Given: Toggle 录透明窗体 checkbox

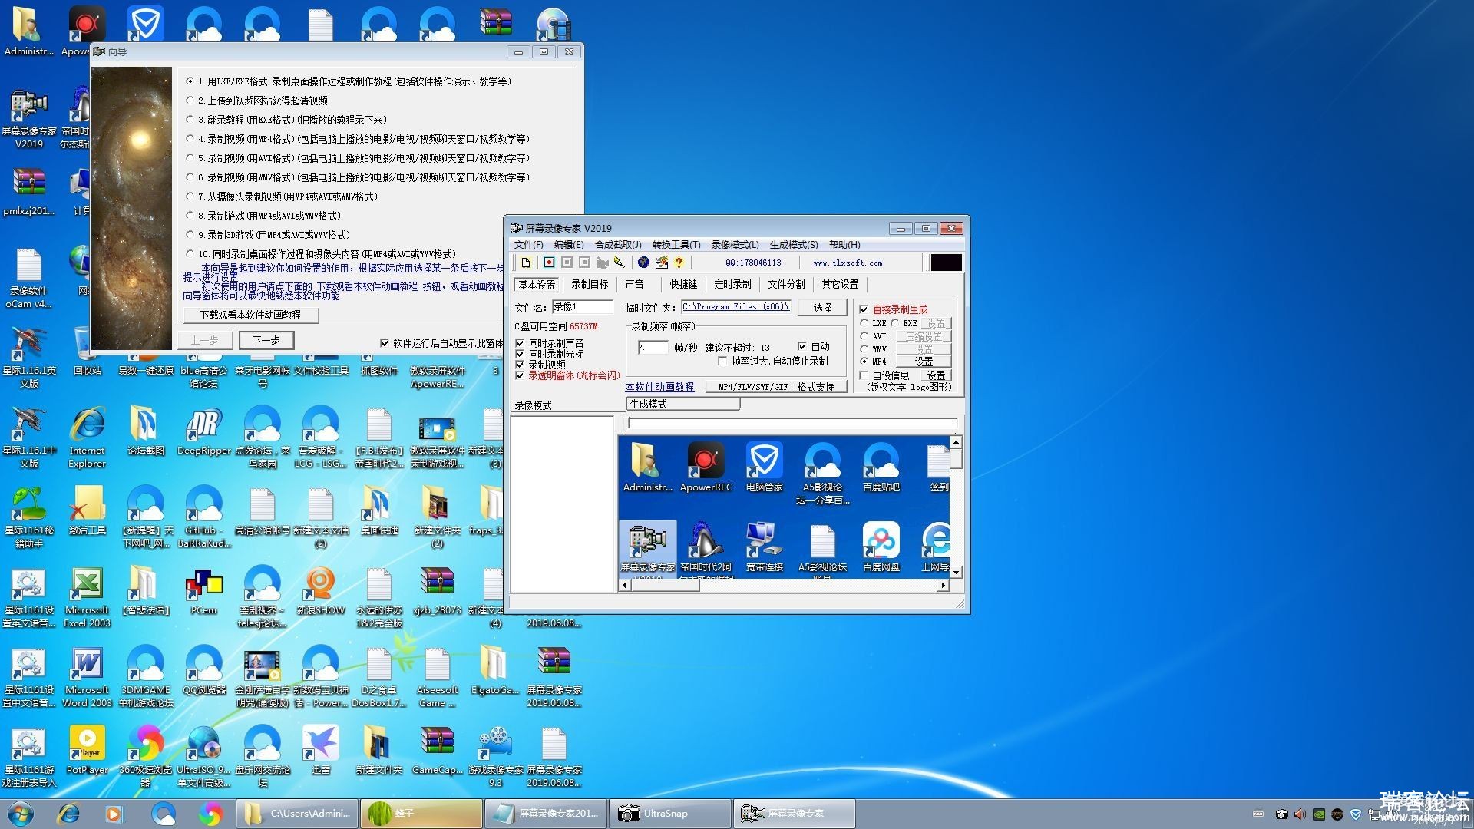Looking at the screenshot, I should (520, 375).
